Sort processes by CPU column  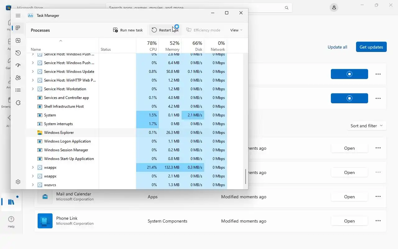tap(147, 46)
